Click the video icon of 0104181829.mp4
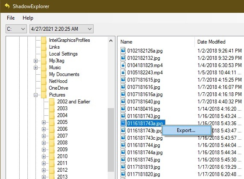This screenshot has width=244, height=179. click(123, 65)
